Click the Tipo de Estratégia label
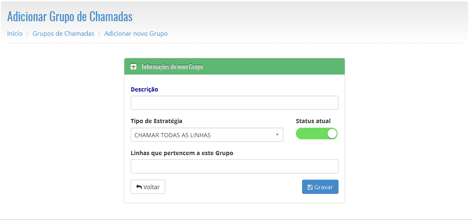472x220 pixels. point(156,121)
